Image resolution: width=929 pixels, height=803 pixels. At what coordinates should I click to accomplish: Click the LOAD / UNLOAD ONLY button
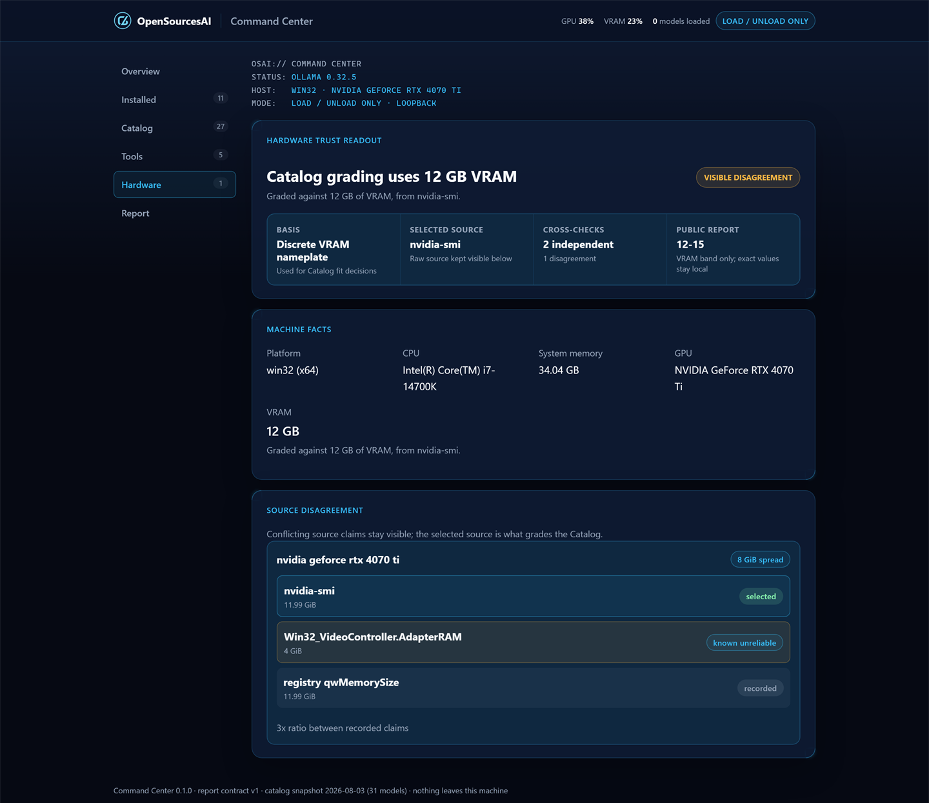click(x=765, y=21)
